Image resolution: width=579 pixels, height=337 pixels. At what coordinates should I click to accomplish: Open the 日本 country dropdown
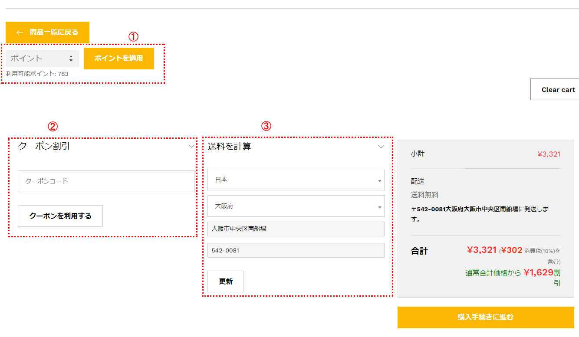296,180
